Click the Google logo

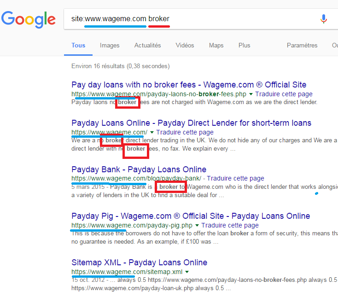pyautogui.click(x=29, y=19)
